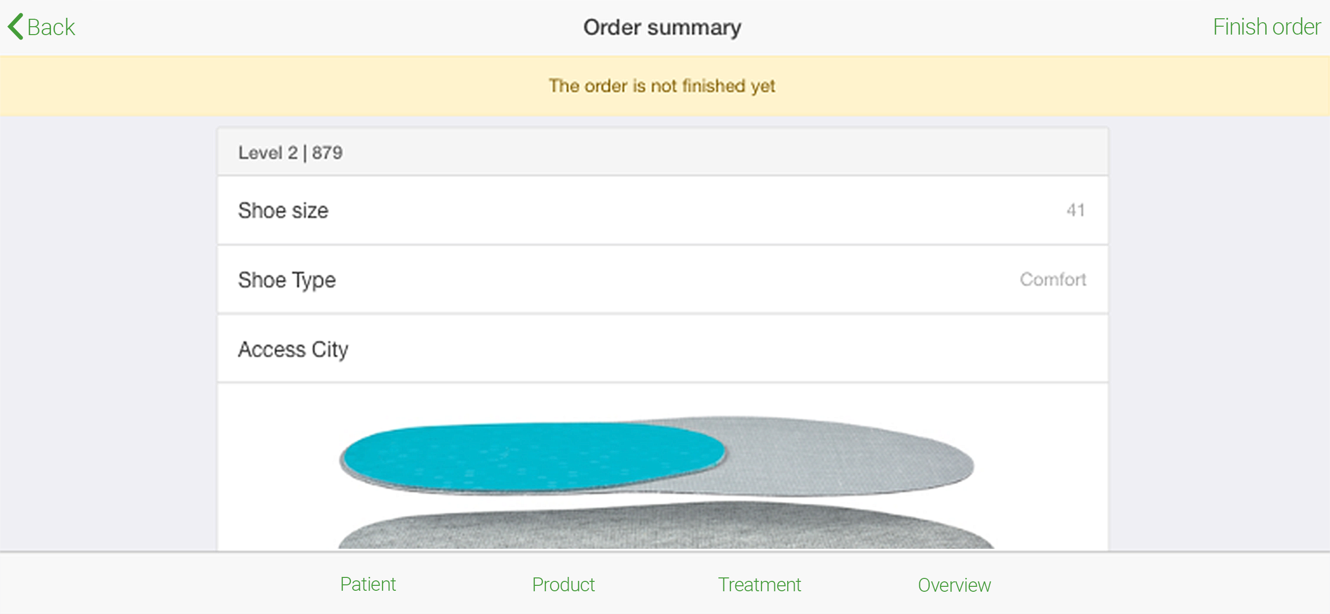Click the Access City row
The width and height of the screenshot is (1330, 614).
coord(663,349)
